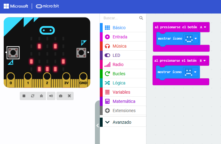This screenshot has width=221, height=144.
Task: Open the Matemática blocks category
Action: (x=123, y=101)
